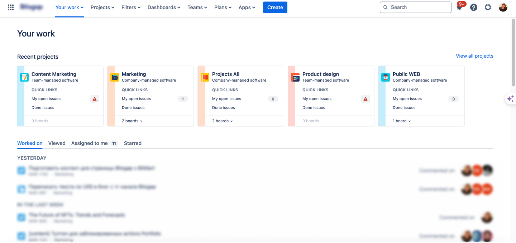The width and height of the screenshot is (516, 243).
Task: Open the notifications bell with 9+ badge
Action: coord(460,7)
